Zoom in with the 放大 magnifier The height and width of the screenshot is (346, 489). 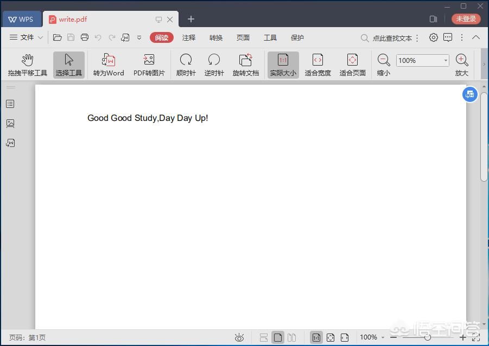[462, 65]
